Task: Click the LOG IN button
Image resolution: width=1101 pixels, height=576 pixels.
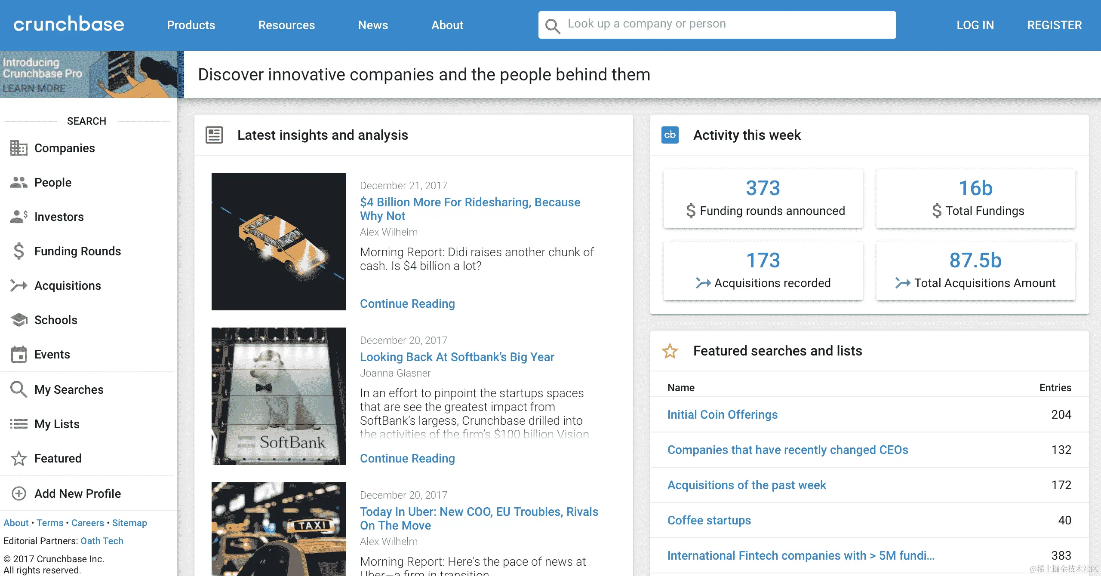Action: pos(975,25)
